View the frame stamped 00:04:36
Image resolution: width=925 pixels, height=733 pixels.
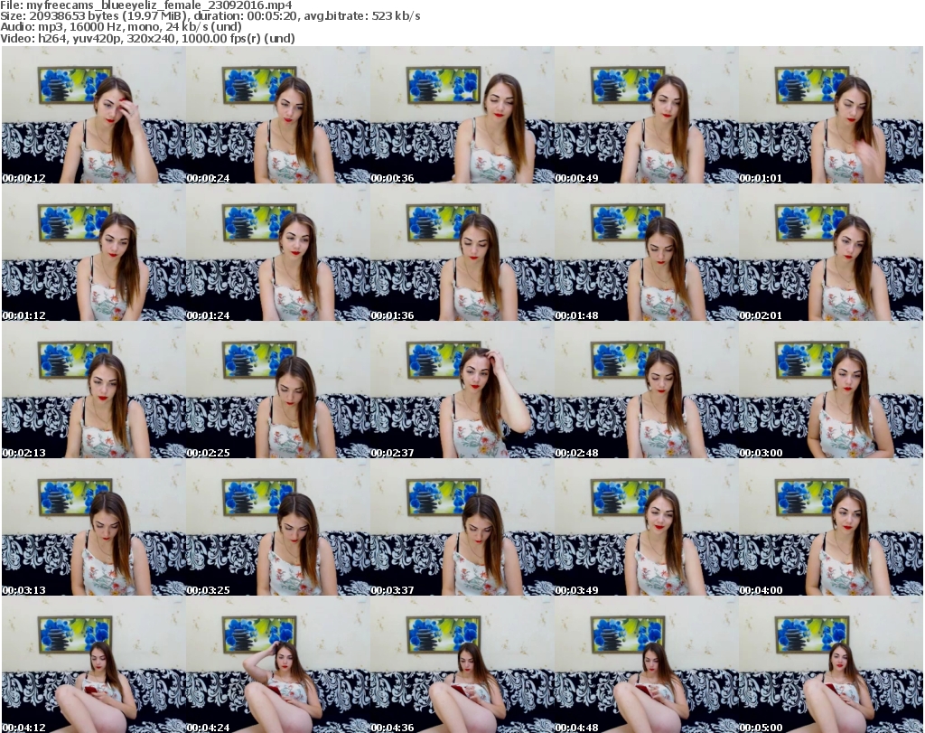click(x=462, y=664)
